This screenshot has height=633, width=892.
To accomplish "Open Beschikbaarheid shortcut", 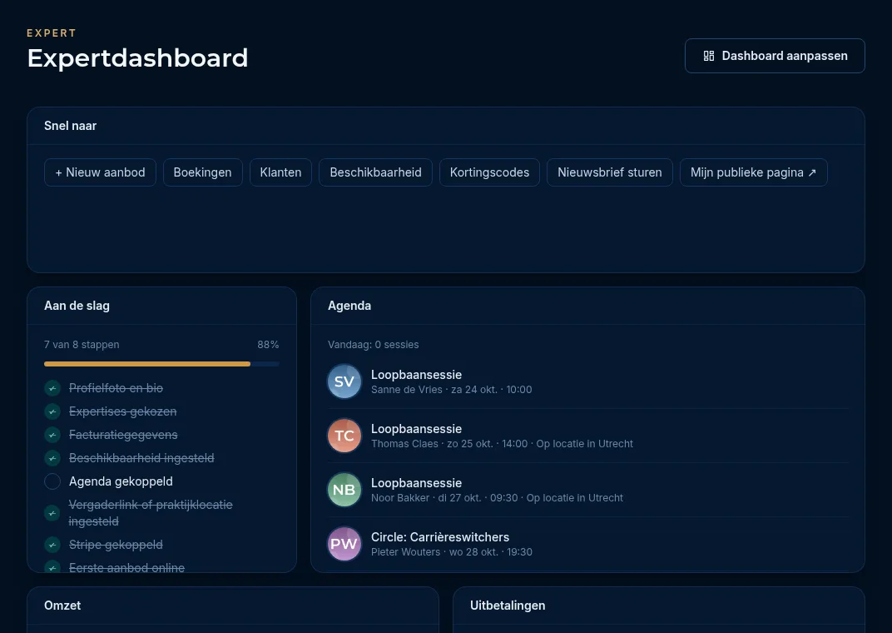I will [375, 172].
